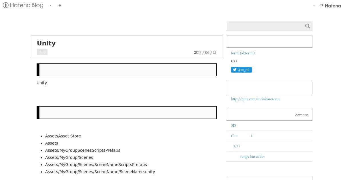This screenshot has height=180, width=343.
Task: Expand the dropdown arrow next to the Hatena logo
Action: (x=314, y=5)
